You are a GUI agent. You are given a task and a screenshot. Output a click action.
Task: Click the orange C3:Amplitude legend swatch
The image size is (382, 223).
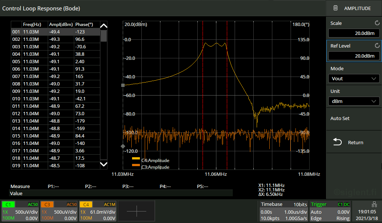click(136, 165)
